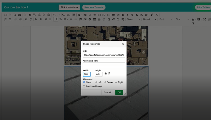Select Left alignment radio button

(x=96, y=82)
